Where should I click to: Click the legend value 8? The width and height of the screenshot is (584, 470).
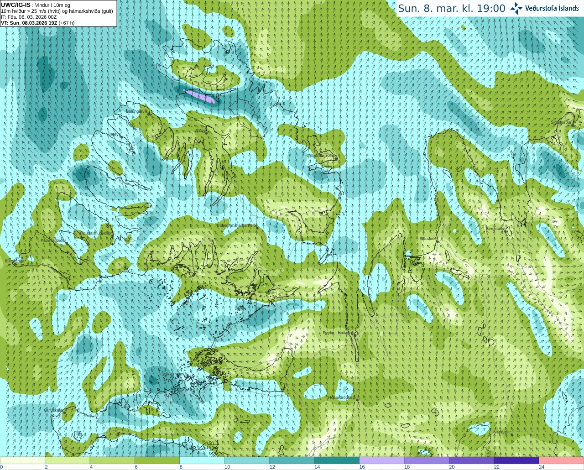181,467
